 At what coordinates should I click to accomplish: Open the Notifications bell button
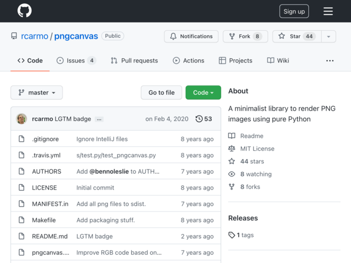pyautogui.click(x=191, y=36)
